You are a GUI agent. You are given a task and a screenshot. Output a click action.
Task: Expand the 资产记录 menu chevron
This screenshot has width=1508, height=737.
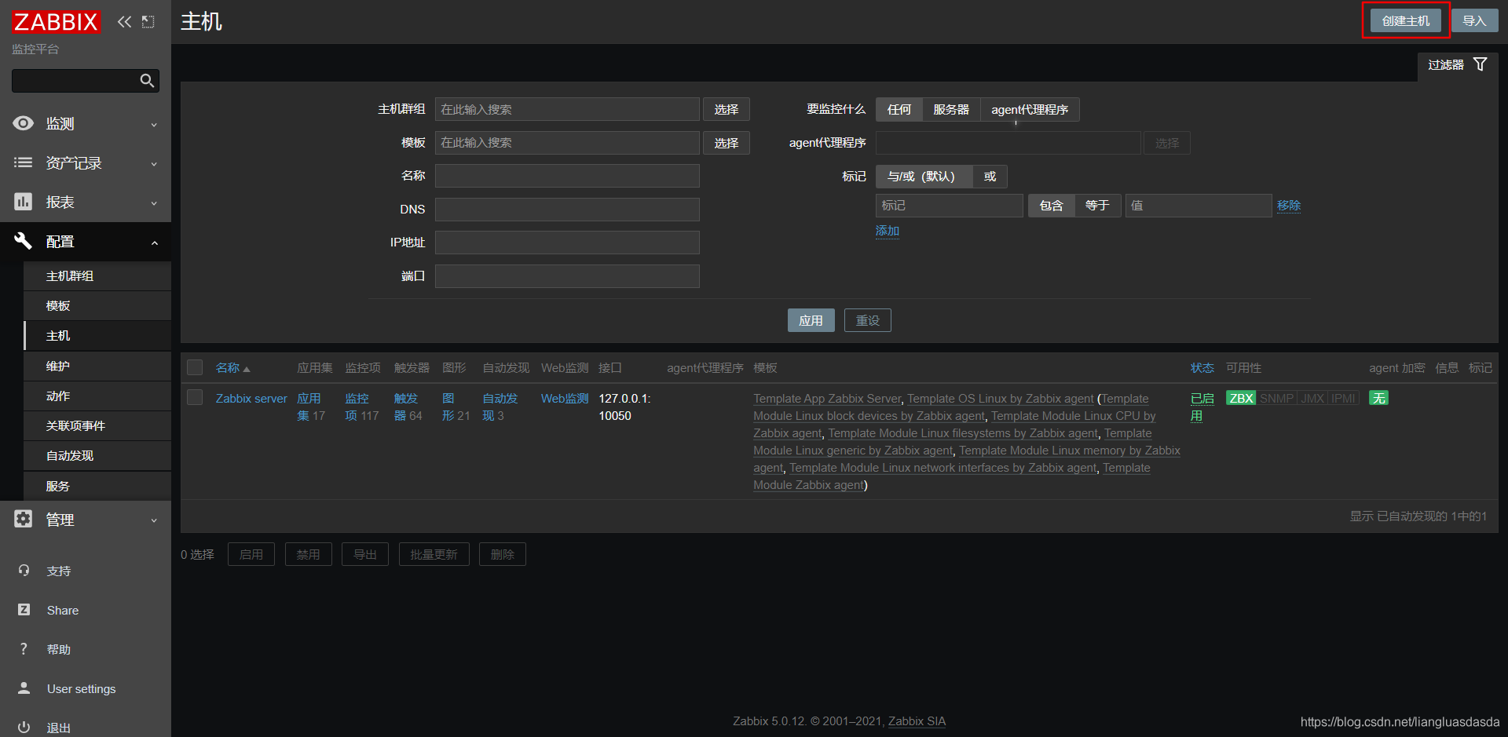[x=154, y=164]
